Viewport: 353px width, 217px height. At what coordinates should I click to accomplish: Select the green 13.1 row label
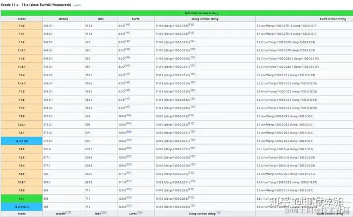point(22,199)
